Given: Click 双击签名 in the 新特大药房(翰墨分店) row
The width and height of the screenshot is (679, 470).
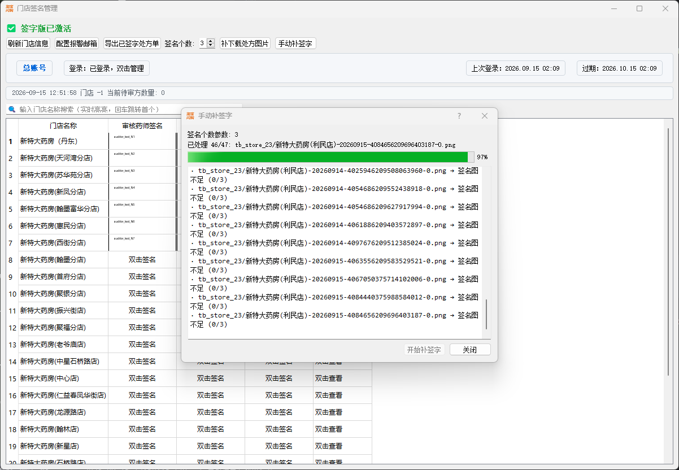Looking at the screenshot, I should click(142, 260).
